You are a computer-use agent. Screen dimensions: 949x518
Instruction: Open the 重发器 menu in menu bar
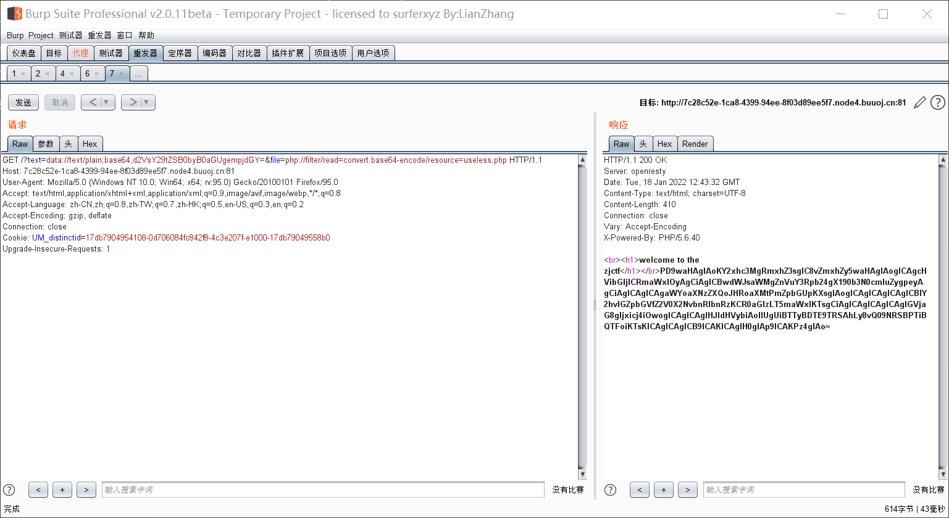[x=99, y=36]
